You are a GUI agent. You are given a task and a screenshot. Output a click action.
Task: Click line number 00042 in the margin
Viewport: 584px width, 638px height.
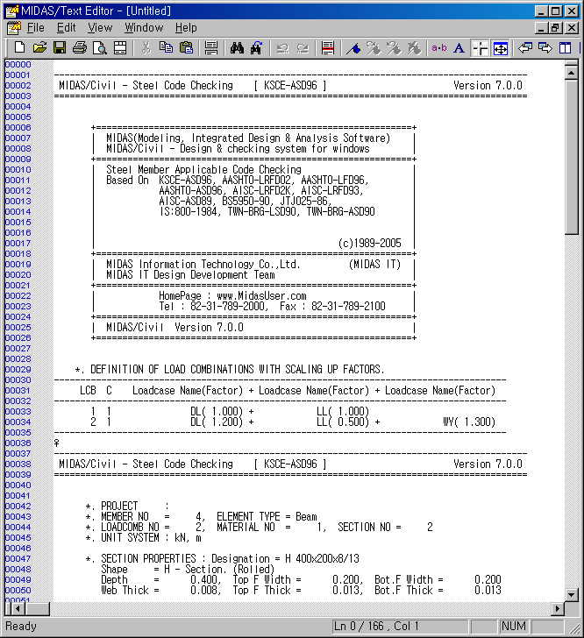[18, 507]
